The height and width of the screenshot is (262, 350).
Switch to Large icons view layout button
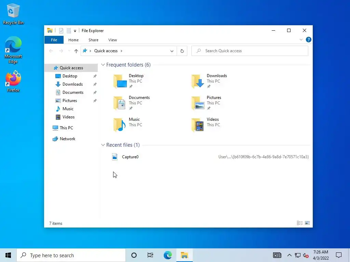pos(307,223)
